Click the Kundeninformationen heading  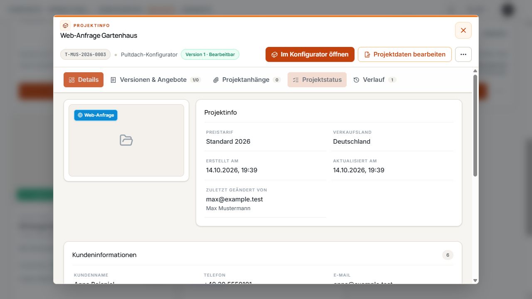(104, 255)
